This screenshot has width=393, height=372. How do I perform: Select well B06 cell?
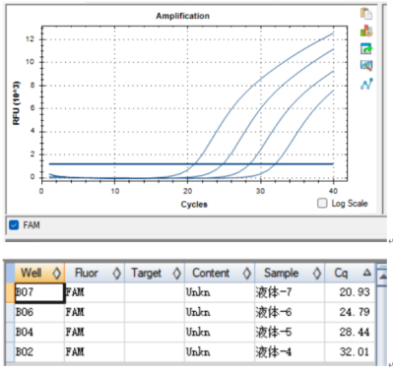[x=39, y=312]
